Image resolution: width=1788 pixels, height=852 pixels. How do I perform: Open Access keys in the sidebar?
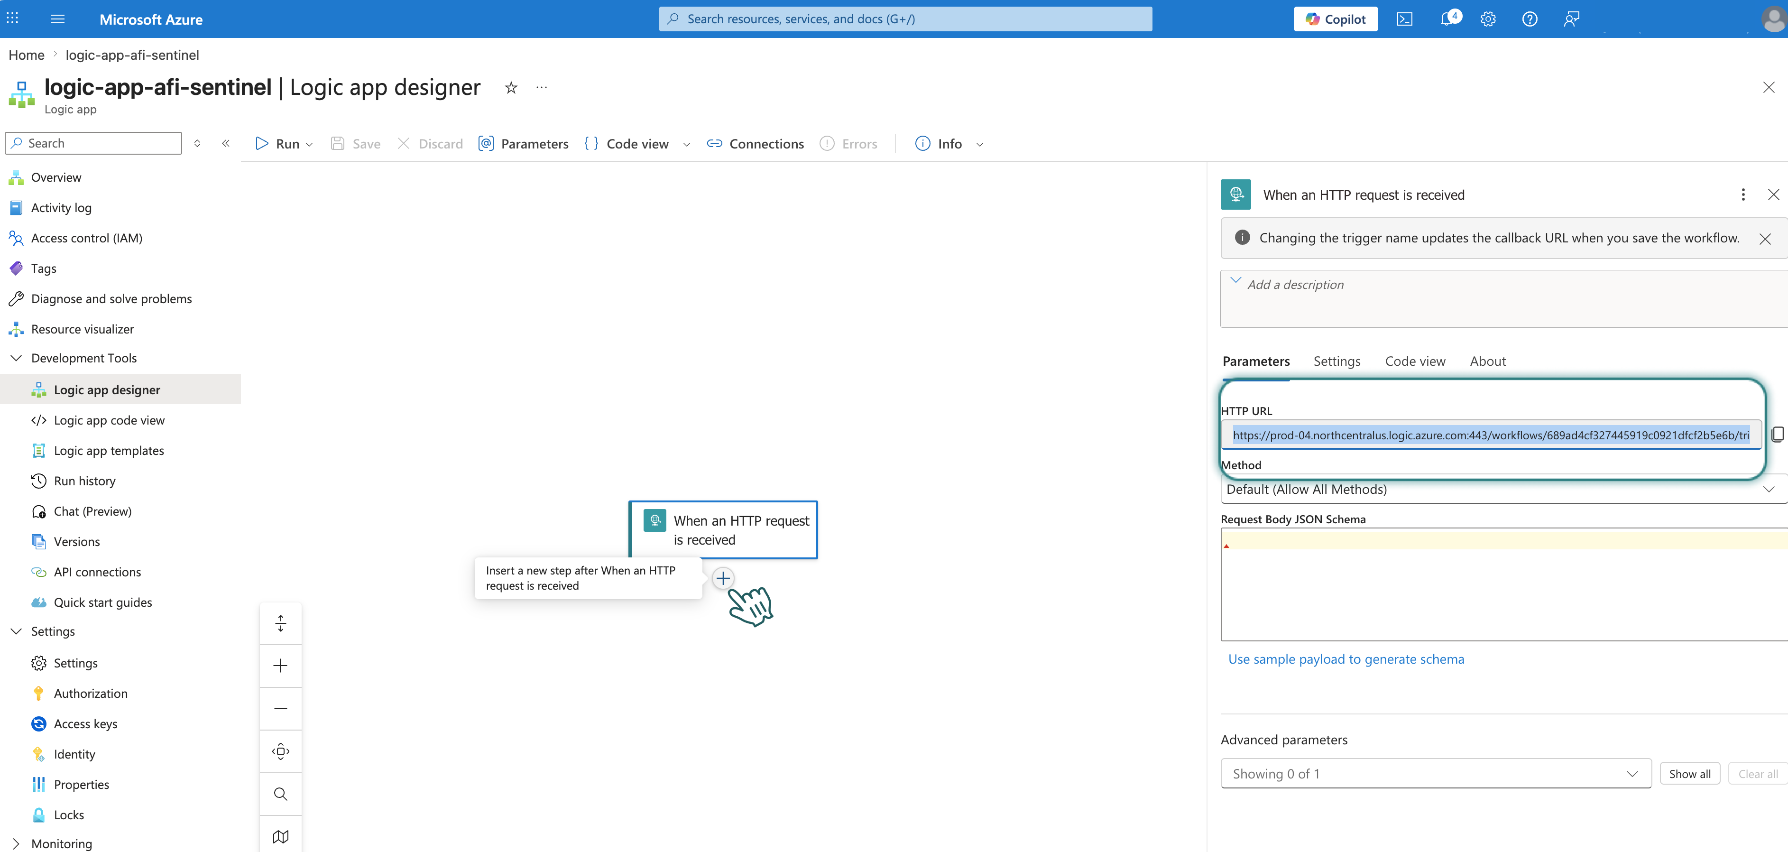85,723
